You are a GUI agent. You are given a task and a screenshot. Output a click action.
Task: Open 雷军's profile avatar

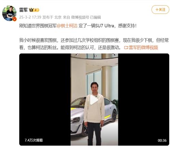point(9,13)
